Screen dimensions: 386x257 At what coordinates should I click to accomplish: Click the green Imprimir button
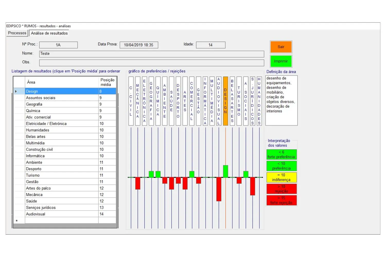(281, 61)
